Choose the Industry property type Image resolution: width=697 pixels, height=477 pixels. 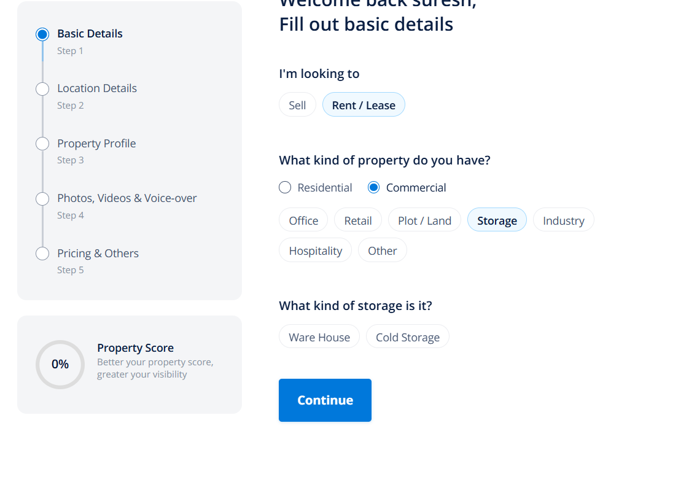pos(563,220)
